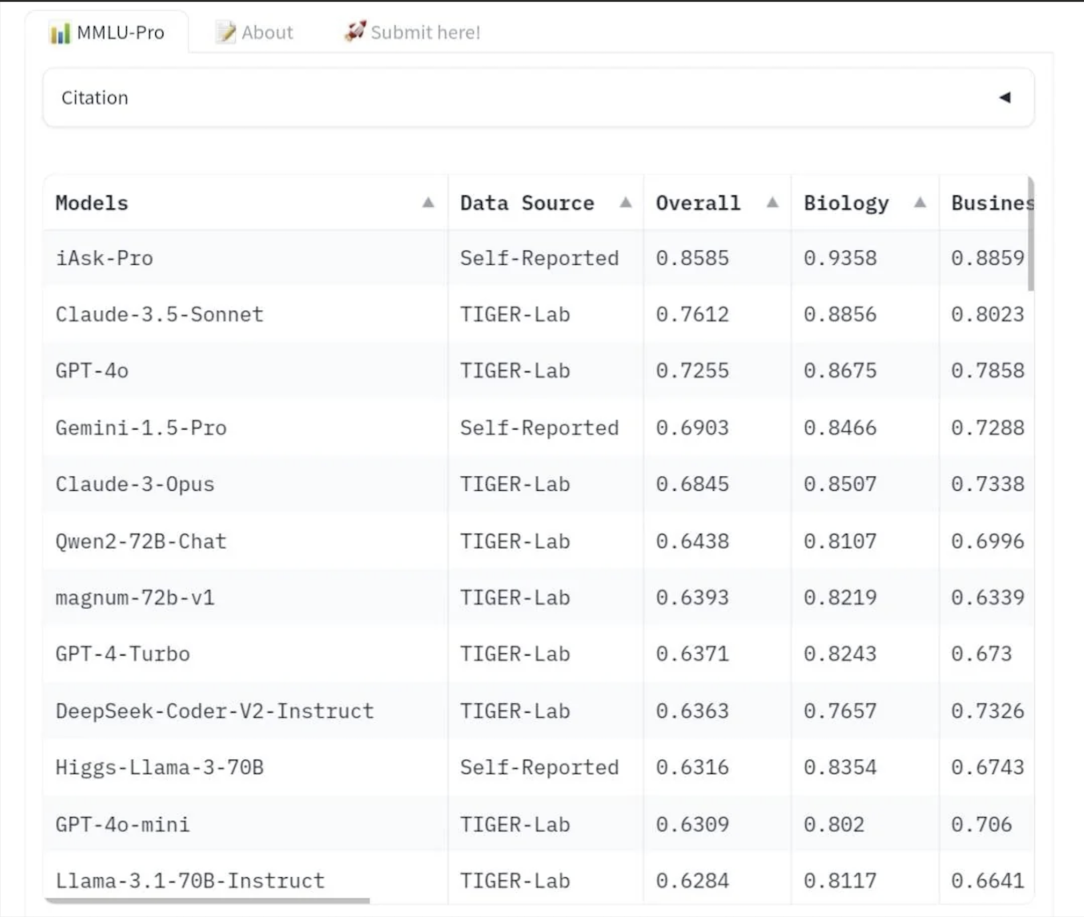Open the Submit here! tab
Viewport: 1084px width, 917px height.
coord(425,33)
